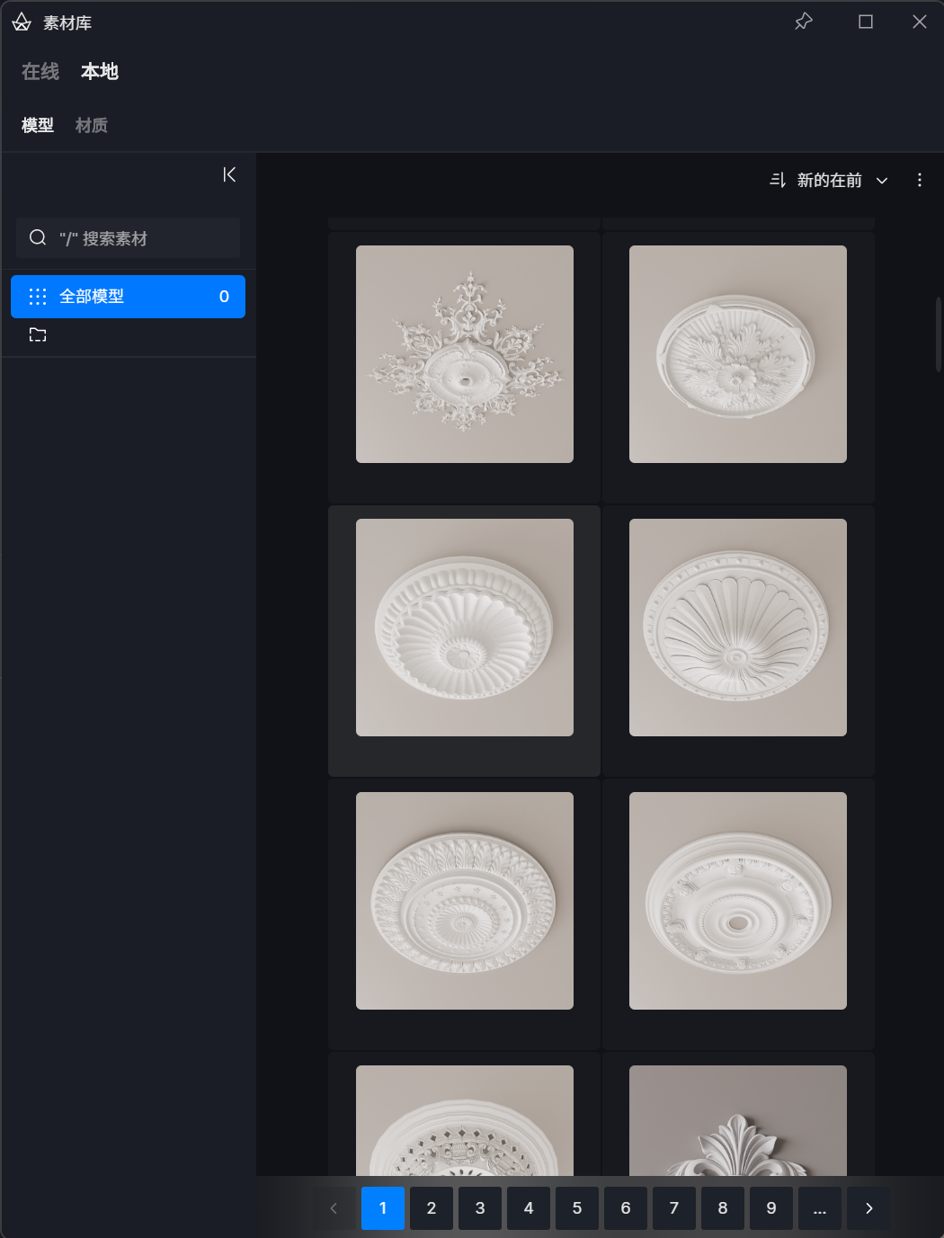Click the new folder icon
944x1238 pixels.
(38, 335)
